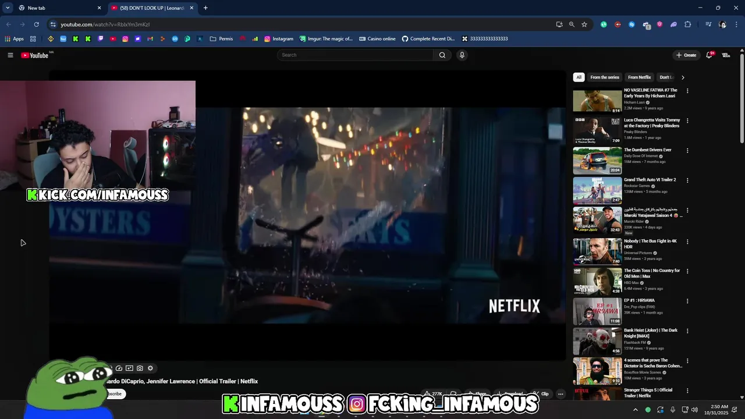
Task: Show hidden system tray icons
Action: pyautogui.click(x=635, y=410)
